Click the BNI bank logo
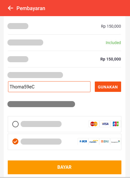Screen dimensions: 130x178 (x=105, y=141)
